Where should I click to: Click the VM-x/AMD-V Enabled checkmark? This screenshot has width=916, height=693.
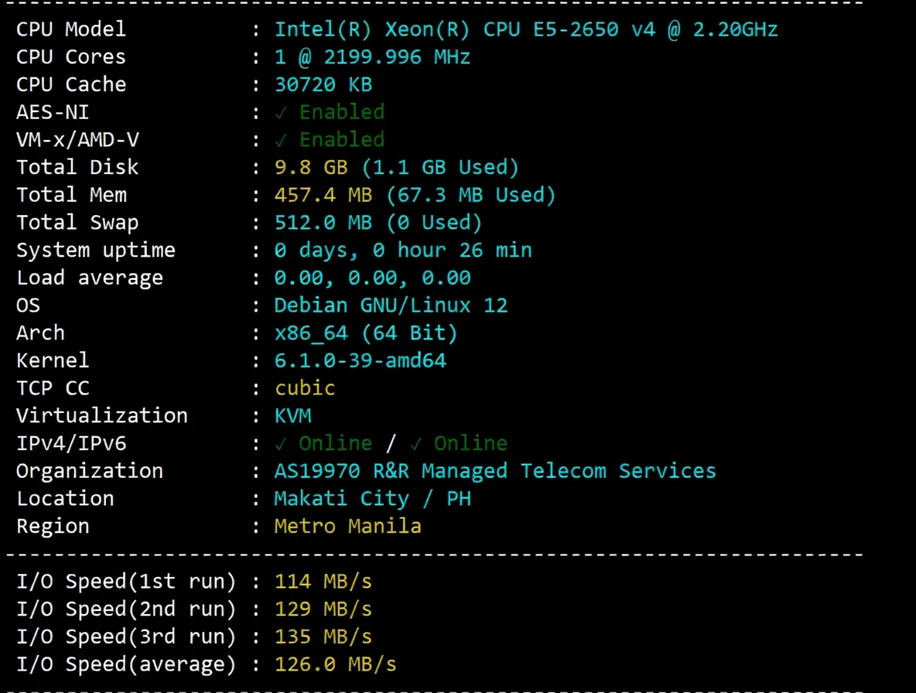click(x=282, y=141)
